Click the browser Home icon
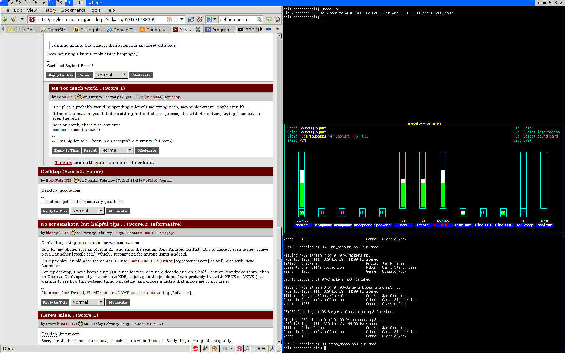Image resolution: width=565 pixels, height=353 pixels. pos(277,19)
